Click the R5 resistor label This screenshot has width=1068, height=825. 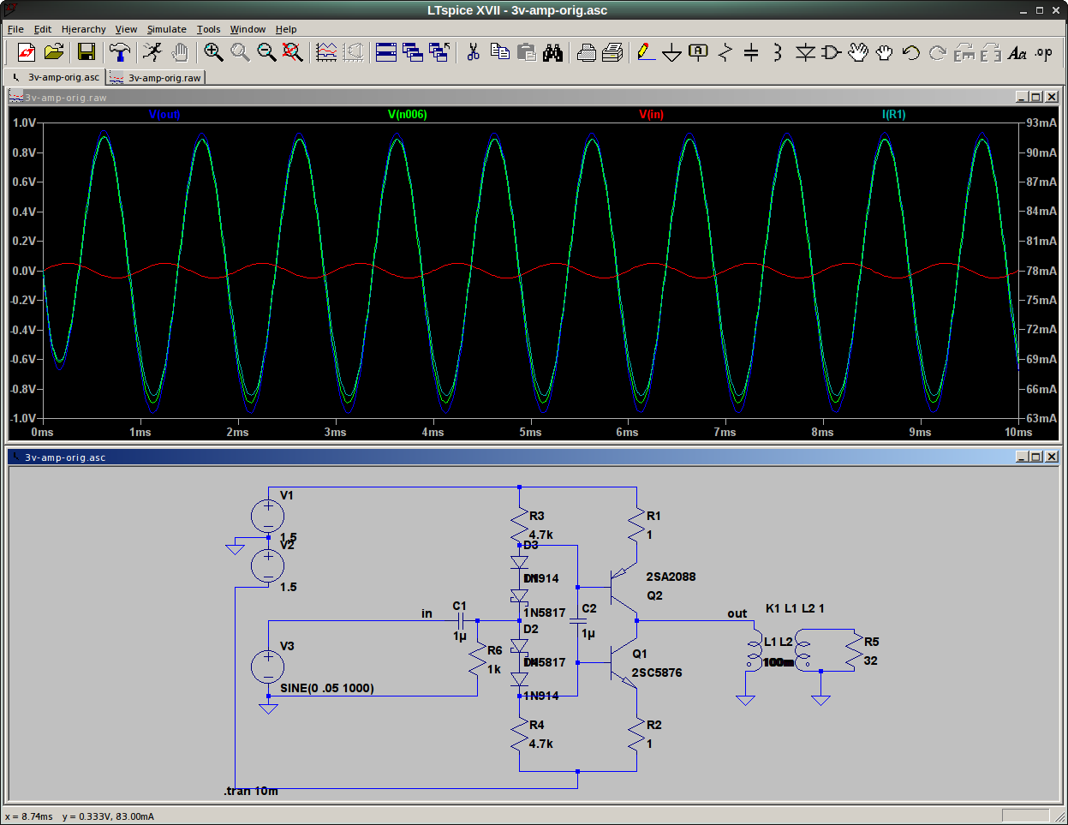[x=872, y=642]
